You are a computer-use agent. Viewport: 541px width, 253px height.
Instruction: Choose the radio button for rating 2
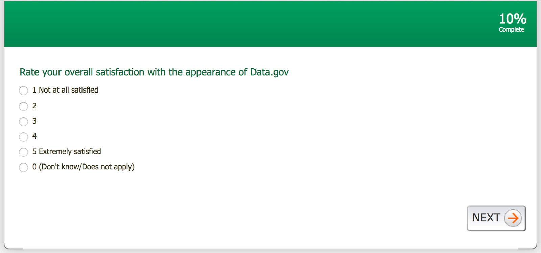23,106
